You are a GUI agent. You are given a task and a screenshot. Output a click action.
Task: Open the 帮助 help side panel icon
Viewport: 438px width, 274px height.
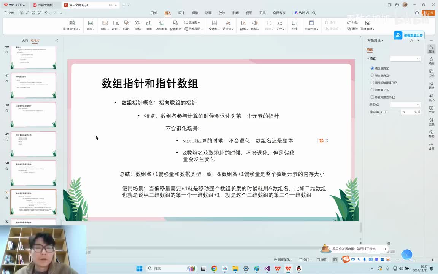pos(431,134)
